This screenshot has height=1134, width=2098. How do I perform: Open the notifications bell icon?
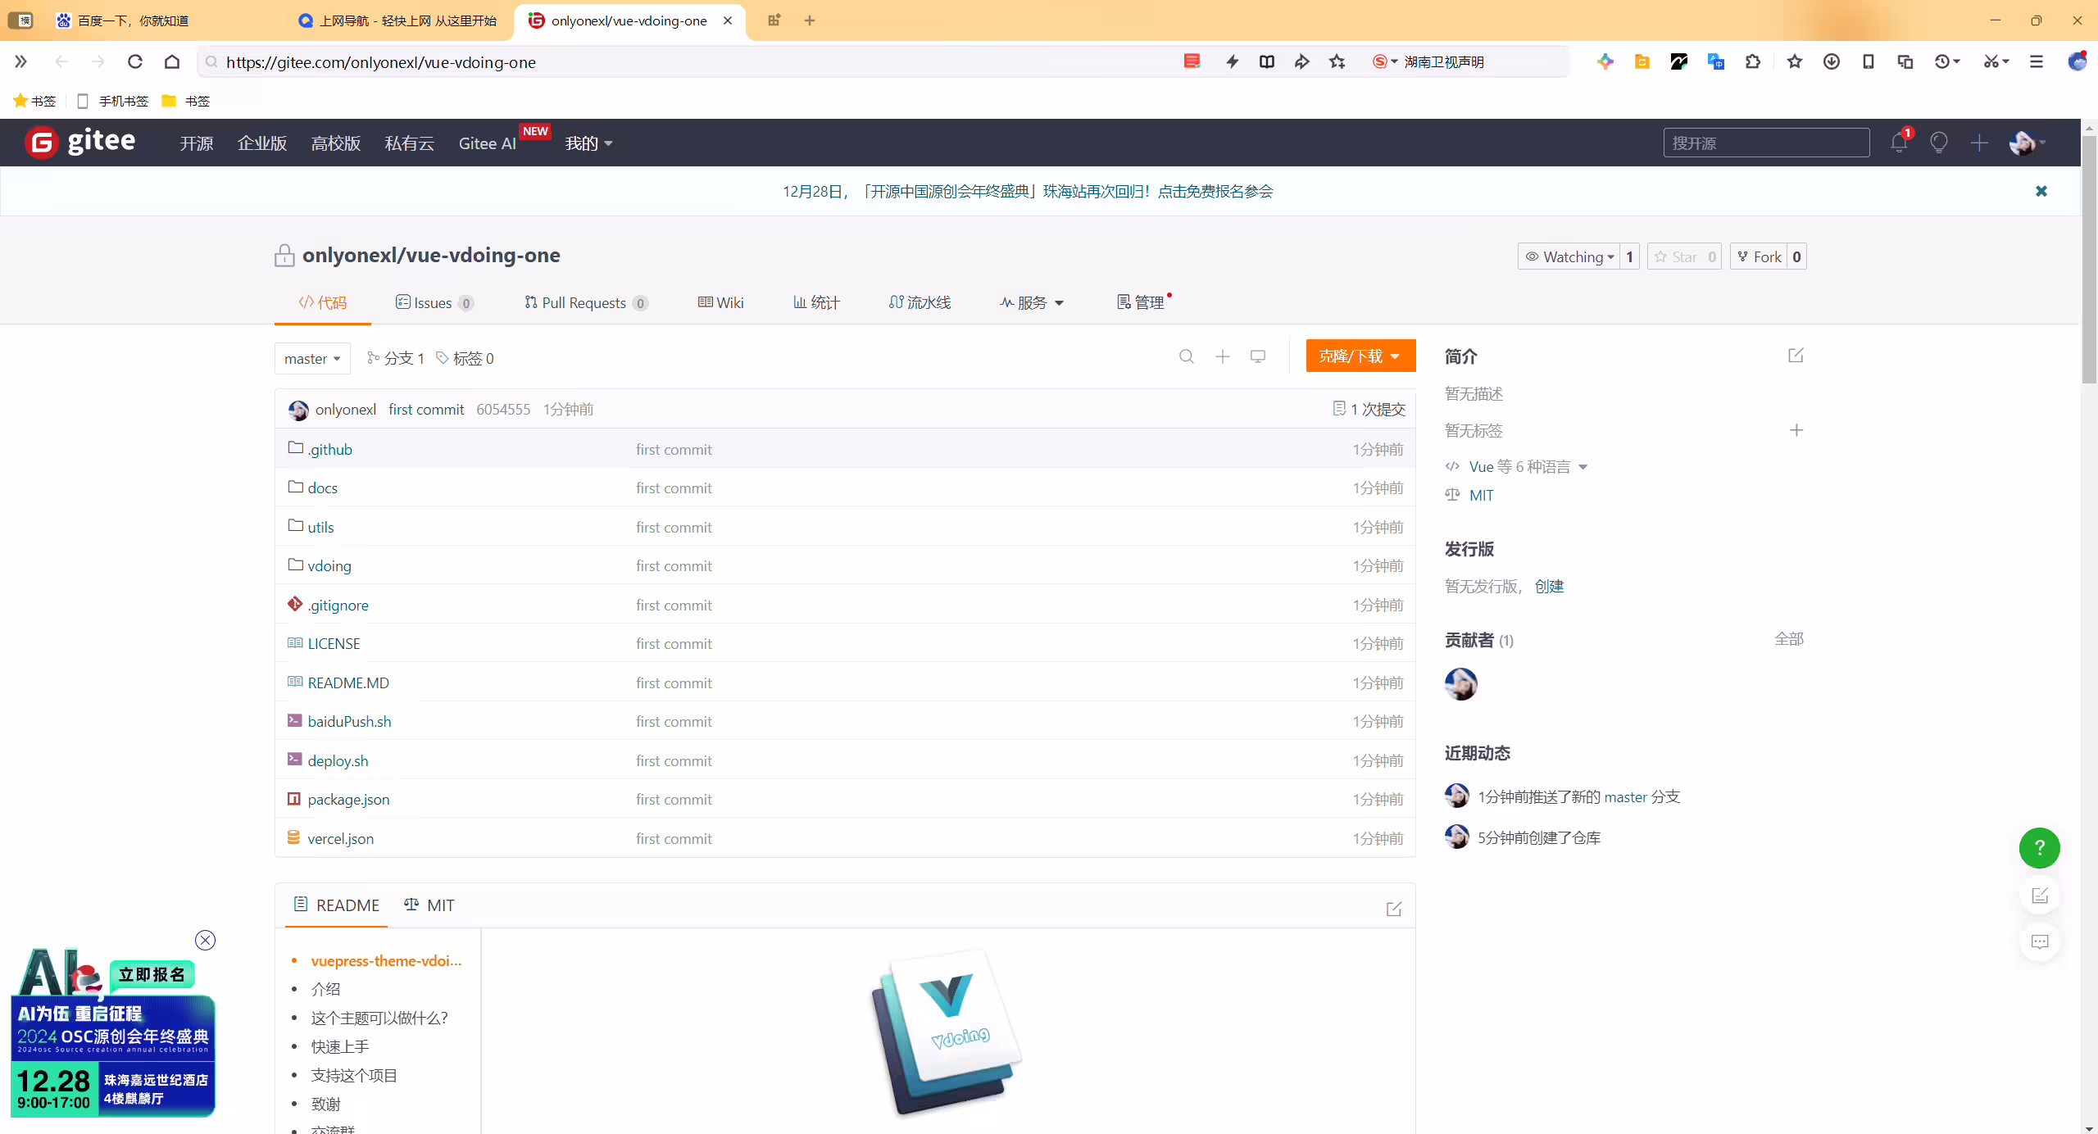[1899, 143]
